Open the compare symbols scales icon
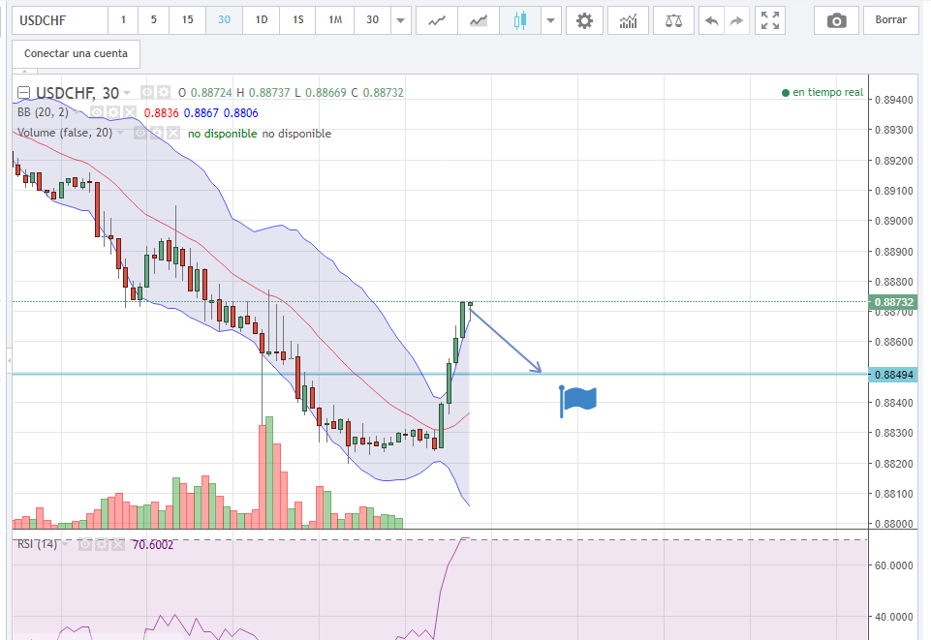This screenshot has height=640, width=931. (x=673, y=20)
